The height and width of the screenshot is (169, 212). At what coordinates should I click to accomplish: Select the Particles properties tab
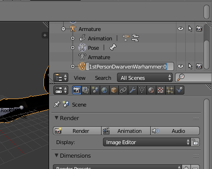(170, 90)
